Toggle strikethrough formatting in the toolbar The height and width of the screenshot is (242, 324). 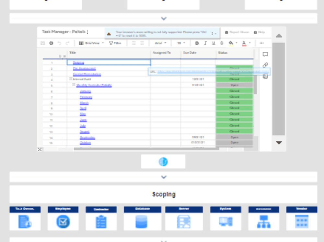pyautogui.click(x=222, y=43)
